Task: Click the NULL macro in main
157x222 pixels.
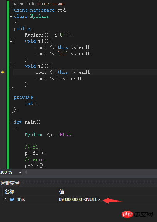Action: coord(65,135)
